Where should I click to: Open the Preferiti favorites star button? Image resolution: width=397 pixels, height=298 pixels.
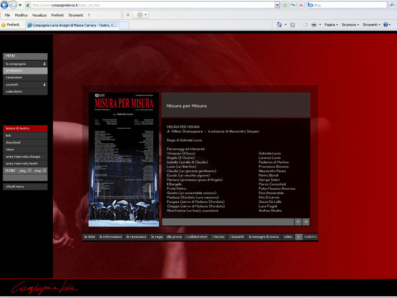10,25
